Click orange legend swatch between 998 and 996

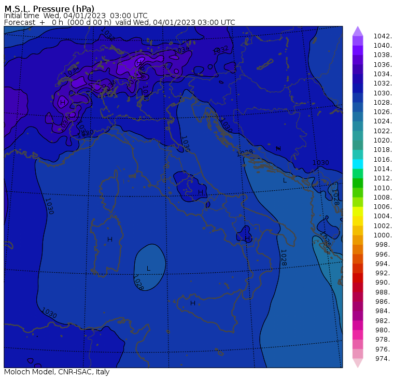coord(358,249)
